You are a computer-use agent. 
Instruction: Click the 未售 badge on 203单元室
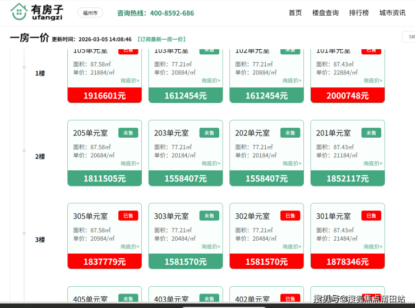209,133
